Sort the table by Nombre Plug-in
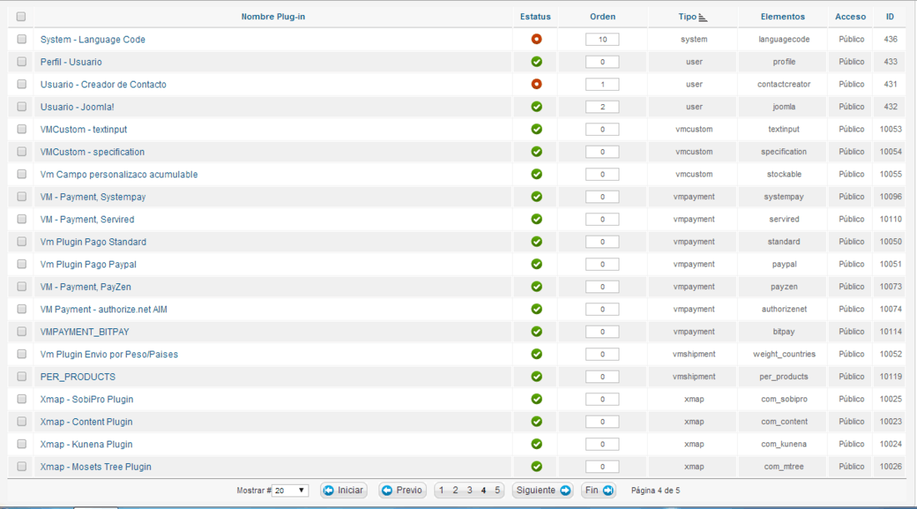The image size is (917, 509). coord(273,17)
